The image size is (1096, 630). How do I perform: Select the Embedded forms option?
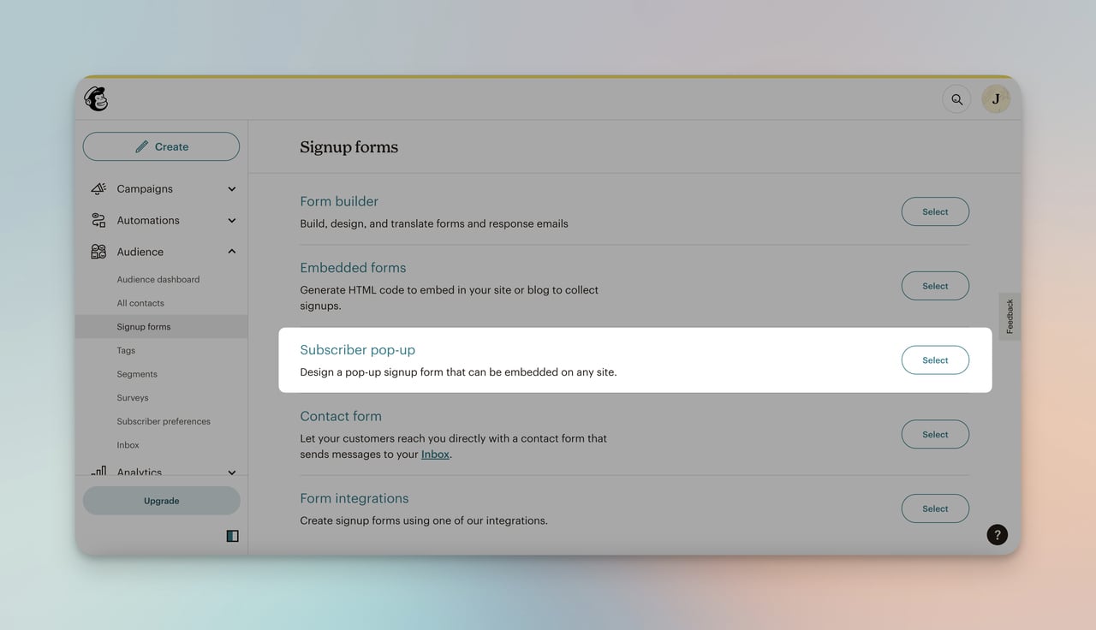click(935, 286)
